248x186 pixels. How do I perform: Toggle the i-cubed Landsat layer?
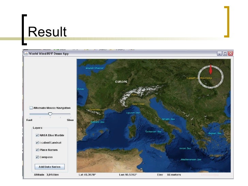[x=37, y=142]
